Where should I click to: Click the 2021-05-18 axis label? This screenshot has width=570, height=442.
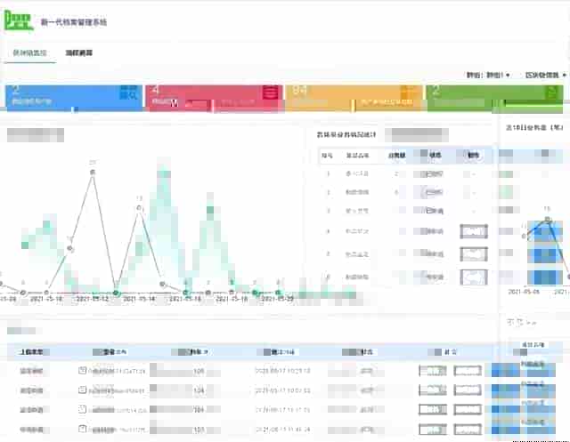click(232, 299)
